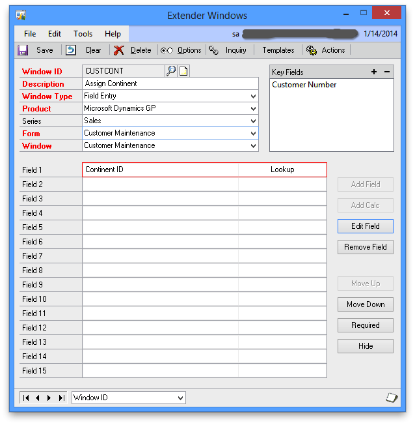Go to the last record
Image resolution: width=415 pixels, height=425 pixels.
coord(61,398)
